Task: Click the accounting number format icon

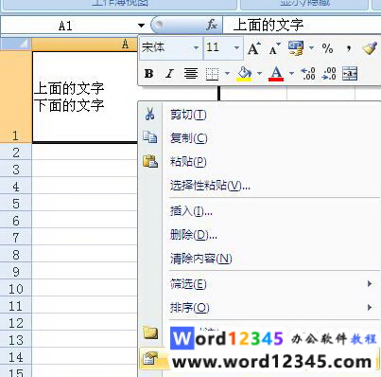Action: (296, 48)
